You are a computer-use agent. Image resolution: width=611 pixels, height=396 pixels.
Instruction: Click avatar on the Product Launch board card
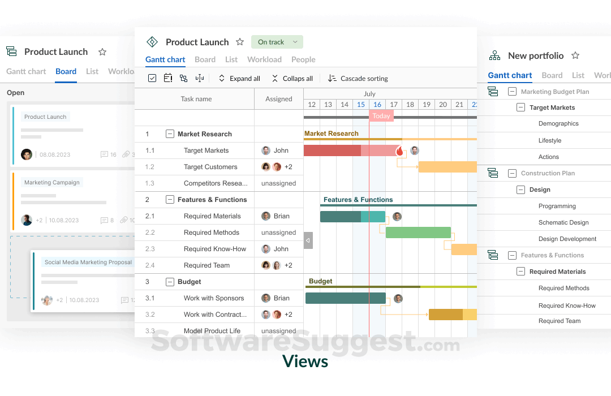(x=27, y=154)
